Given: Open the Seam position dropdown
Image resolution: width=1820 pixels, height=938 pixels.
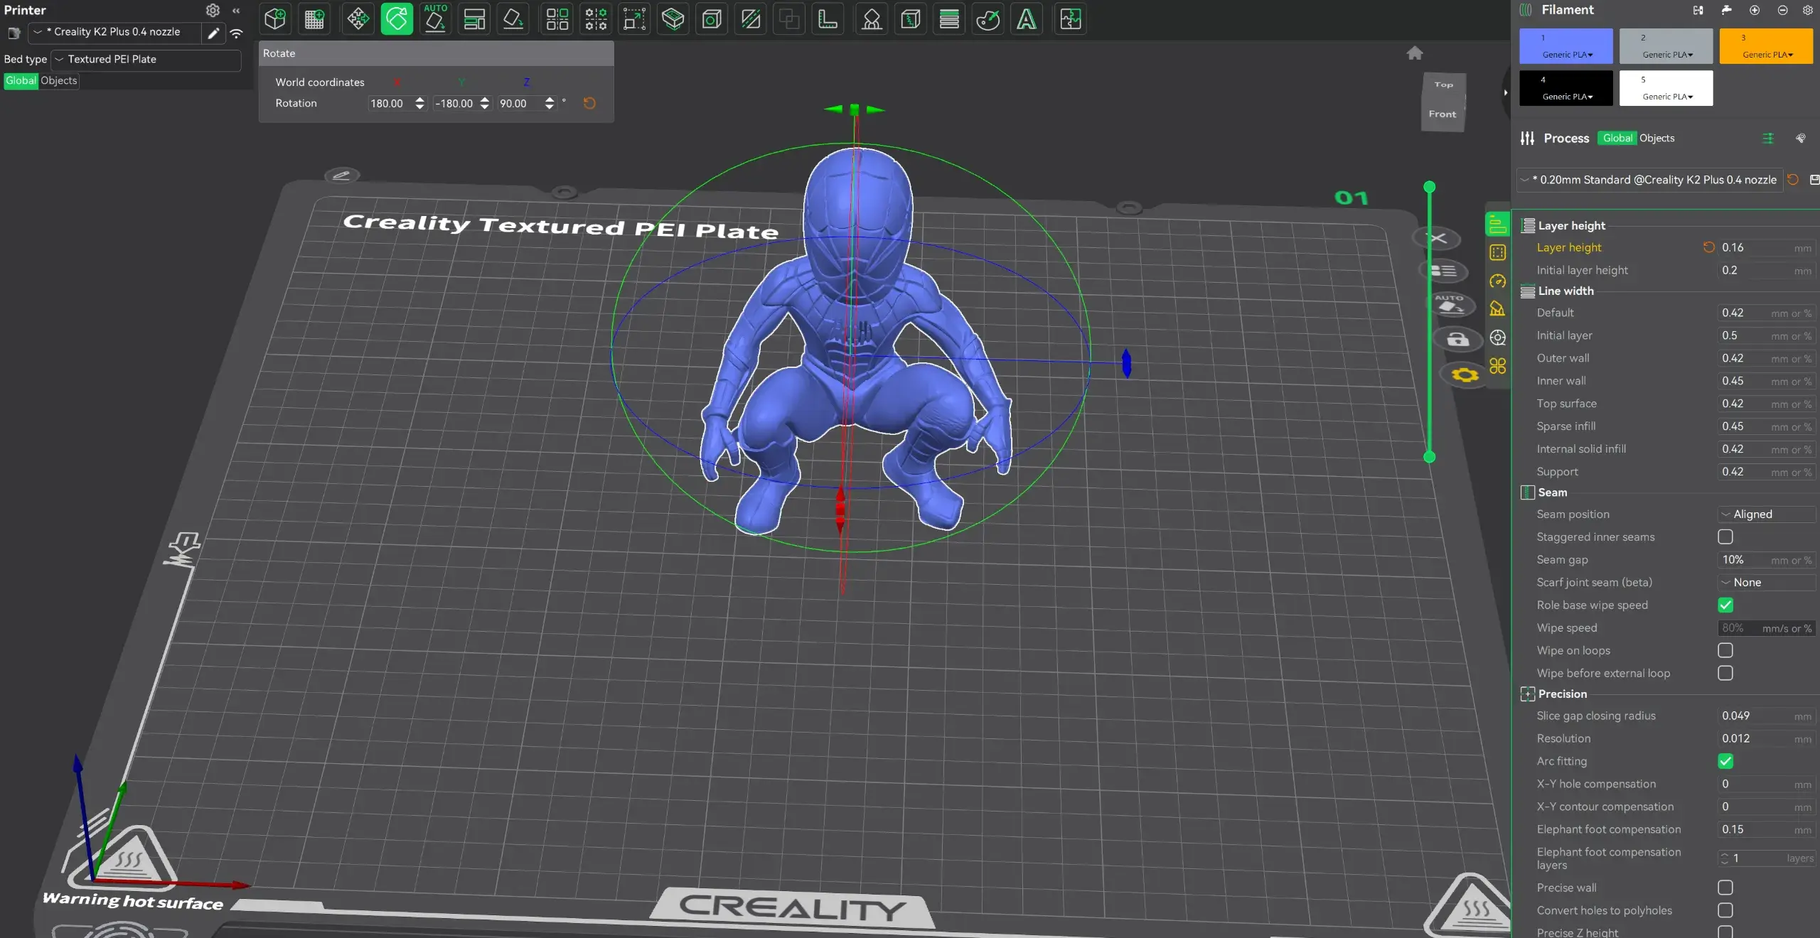Looking at the screenshot, I should pyautogui.click(x=1767, y=514).
